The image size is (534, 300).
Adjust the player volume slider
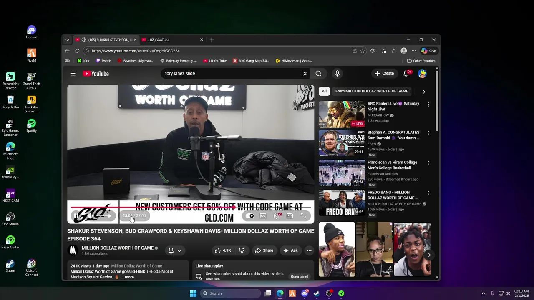(103, 216)
